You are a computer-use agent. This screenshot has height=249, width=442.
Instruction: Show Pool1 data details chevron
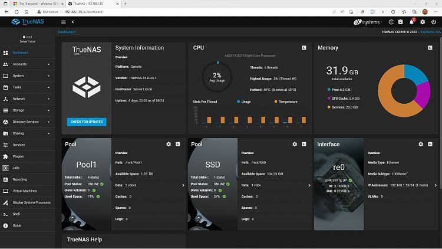183,185
